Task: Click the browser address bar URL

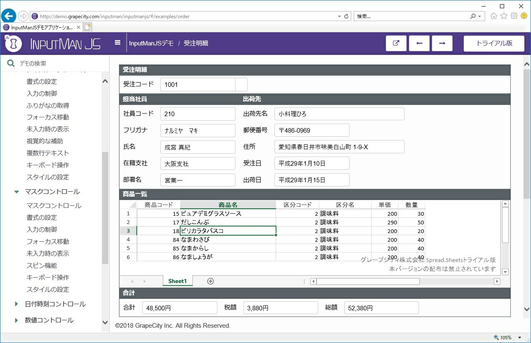Action: (115, 17)
